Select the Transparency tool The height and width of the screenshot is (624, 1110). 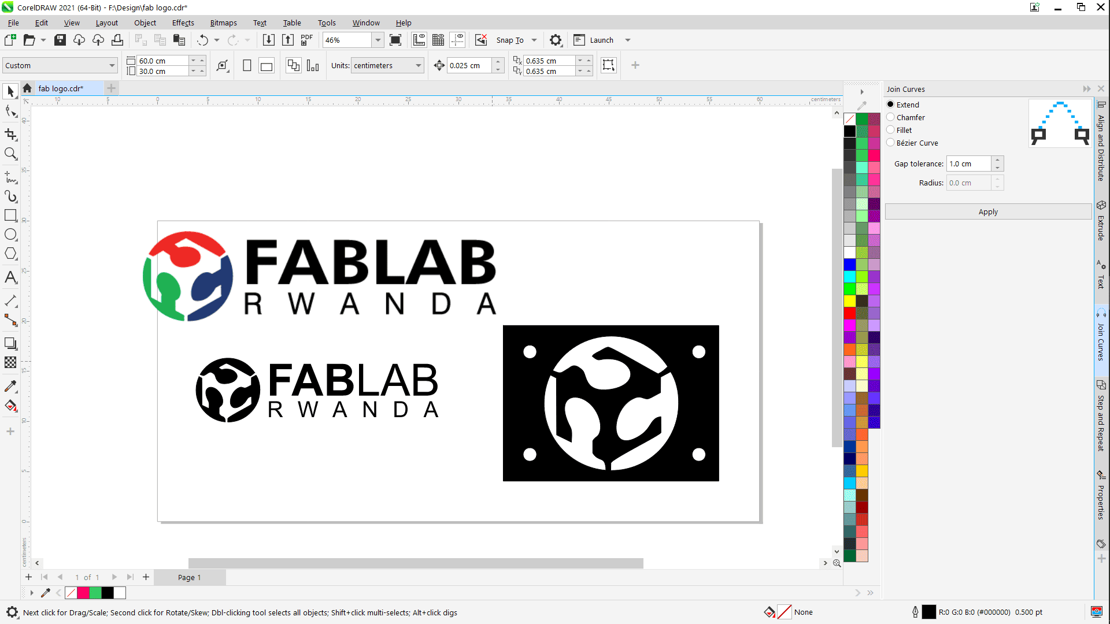point(10,363)
